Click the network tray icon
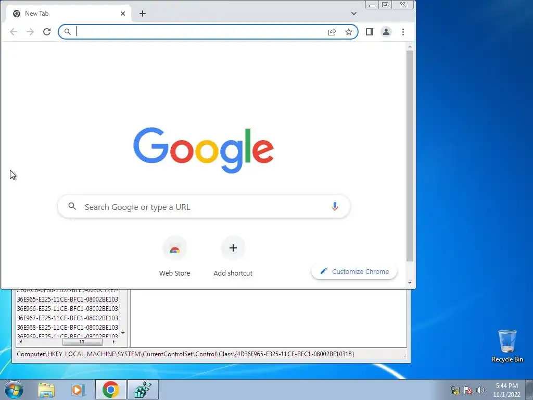This screenshot has height=400, width=533. [455, 390]
